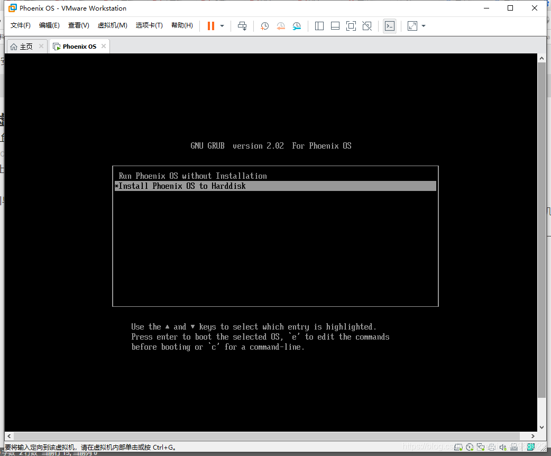Click the hard disk status icon
Viewport: 551px width, 456px height.
point(458,447)
